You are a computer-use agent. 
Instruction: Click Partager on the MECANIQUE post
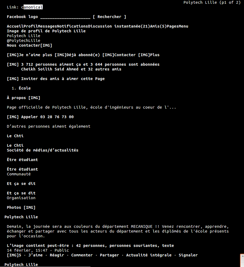click(109, 255)
